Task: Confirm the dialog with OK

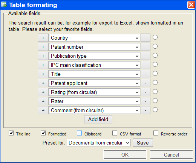Action: coord(125,155)
